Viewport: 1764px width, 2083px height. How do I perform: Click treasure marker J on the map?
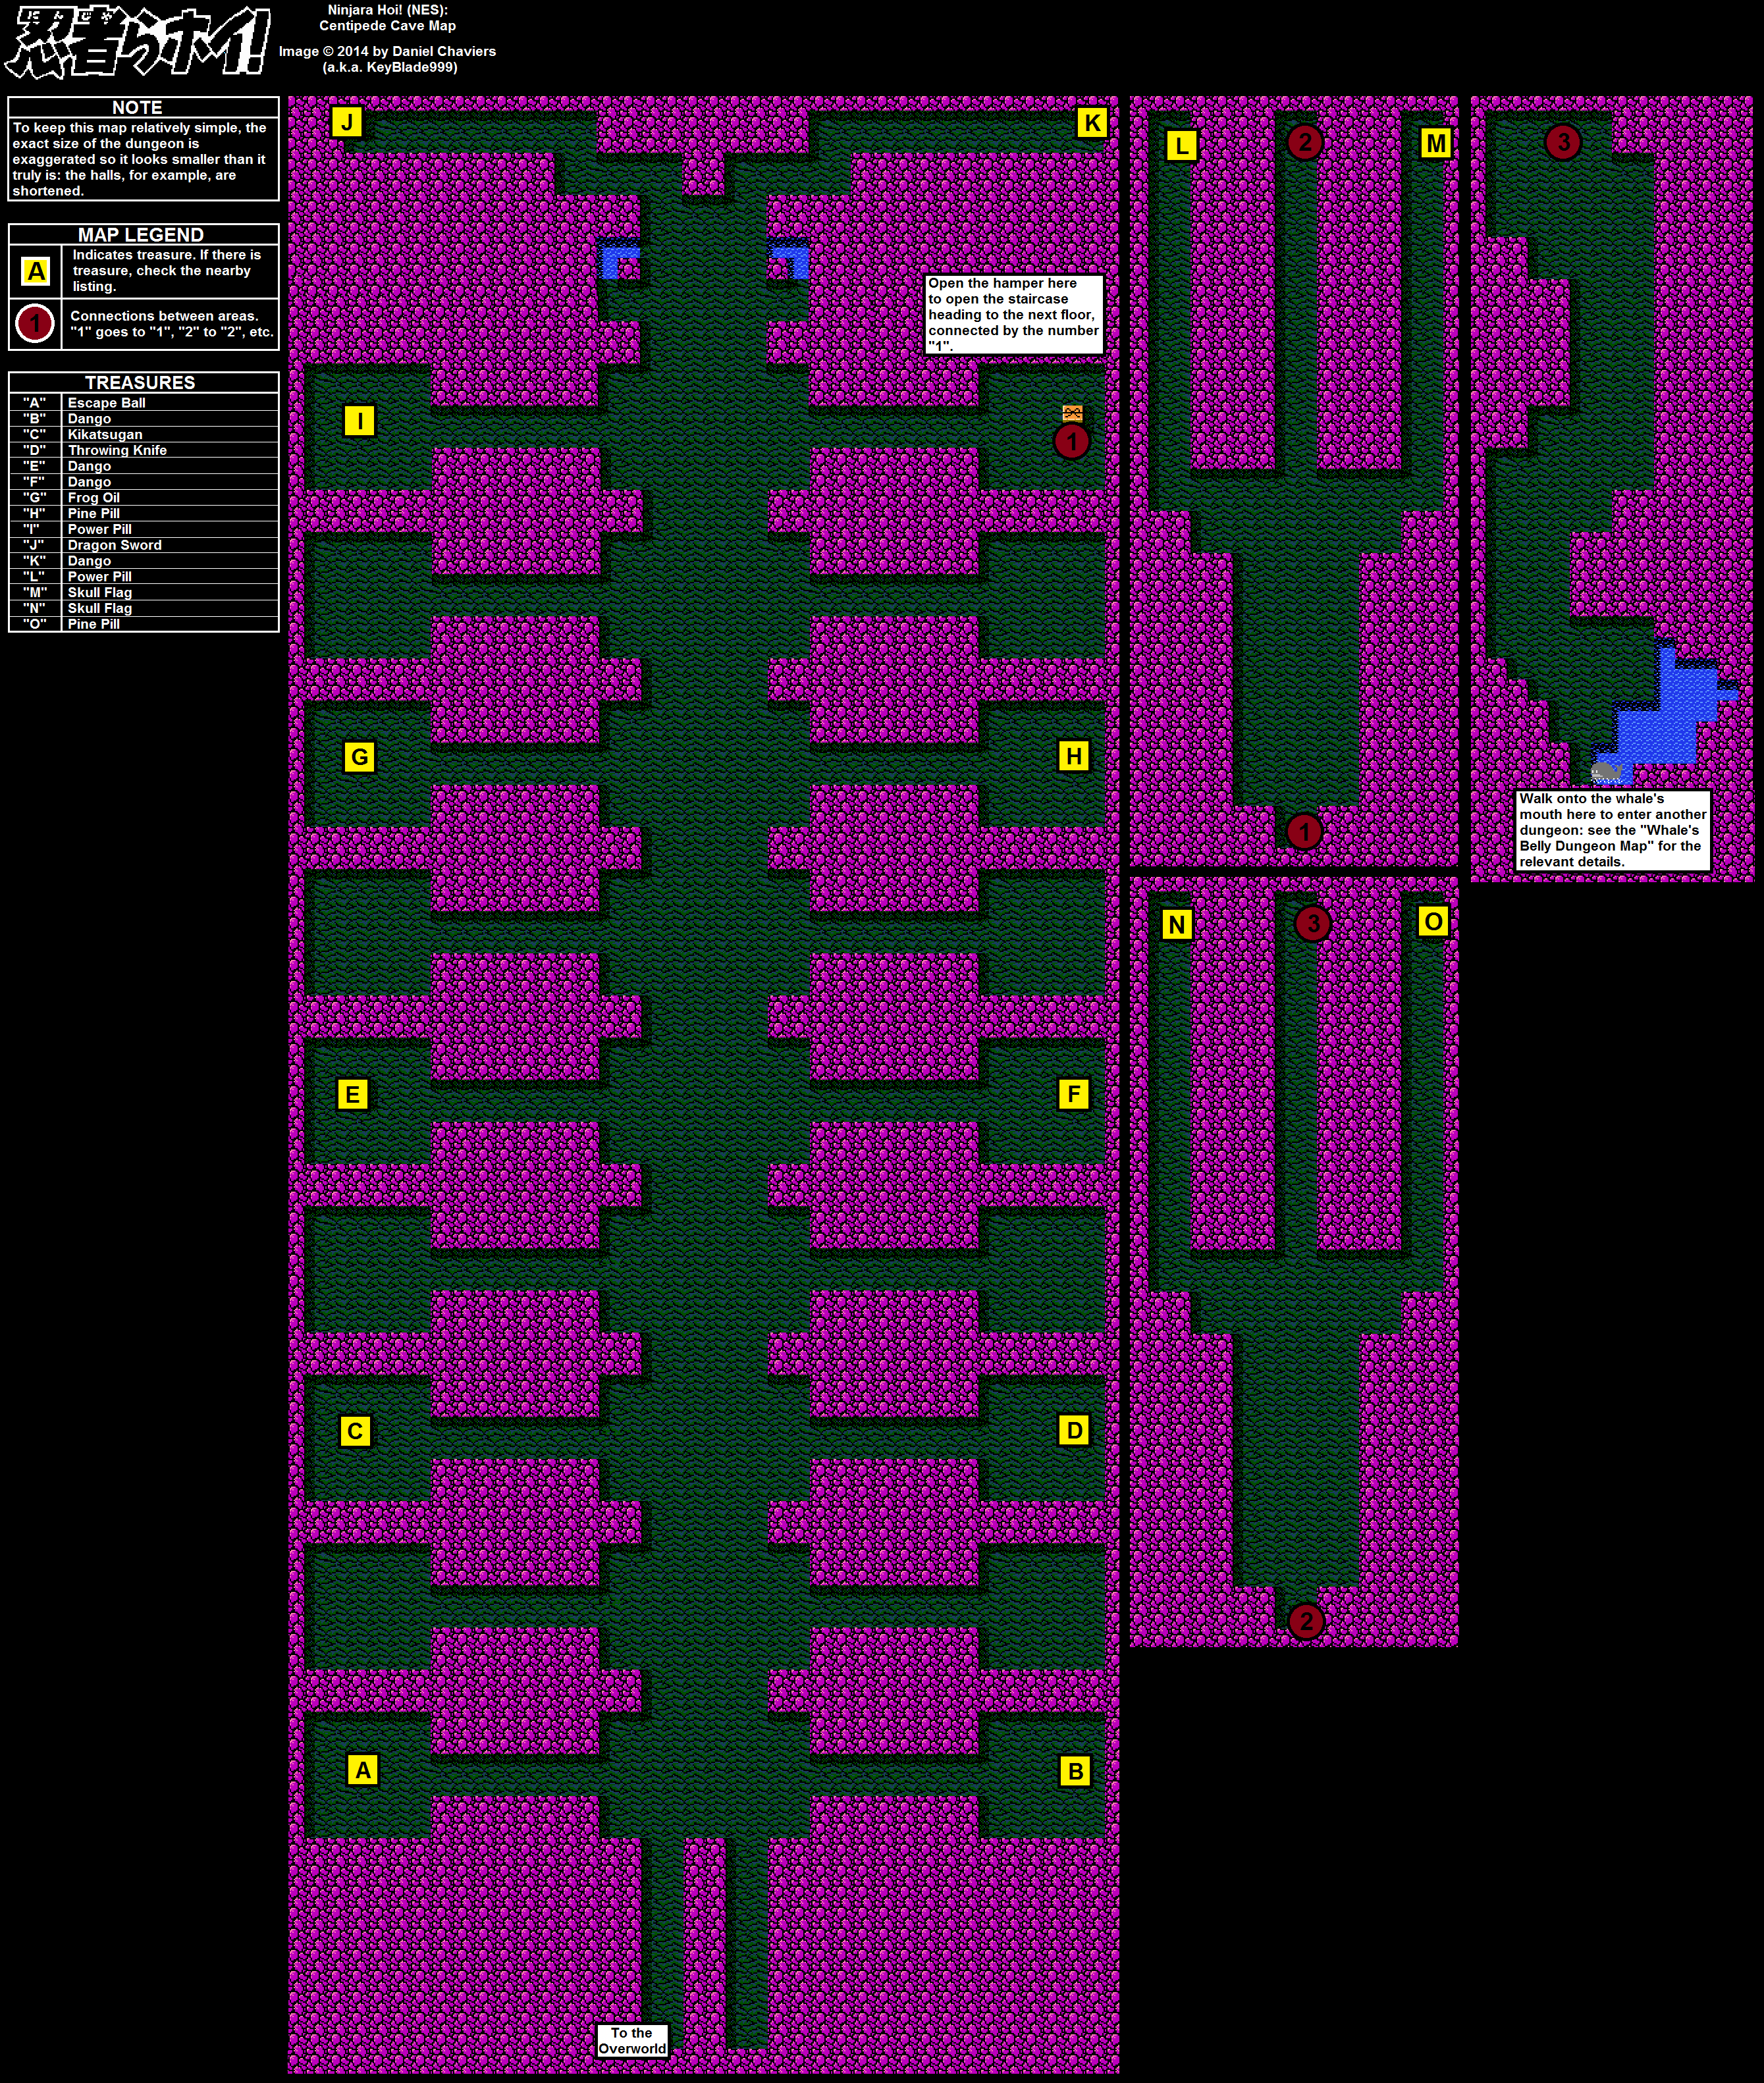(347, 122)
